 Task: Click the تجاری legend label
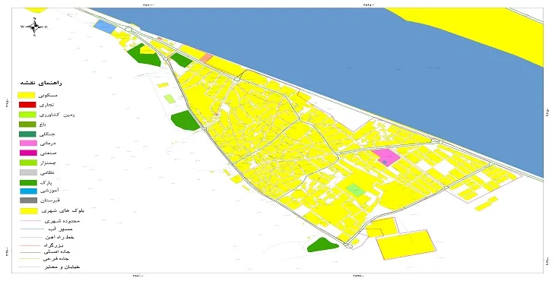tap(46, 105)
